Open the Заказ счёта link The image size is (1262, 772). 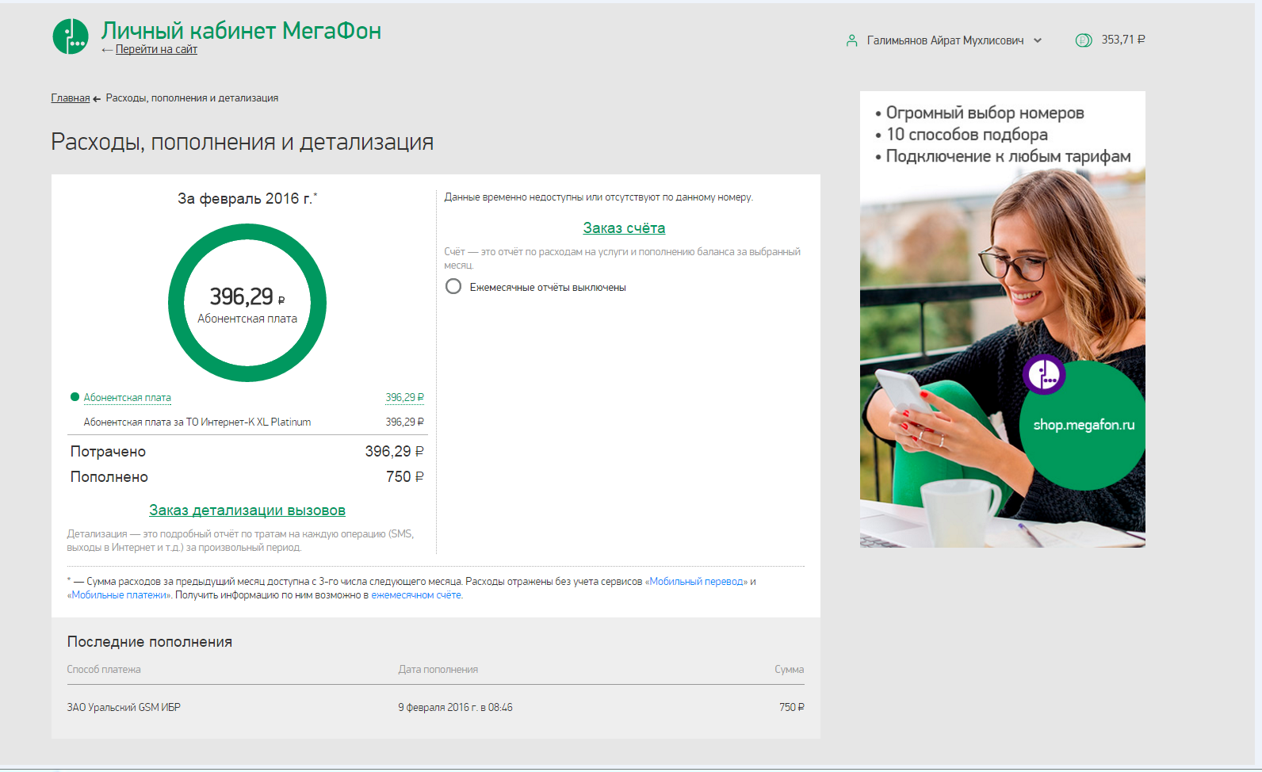[624, 228]
